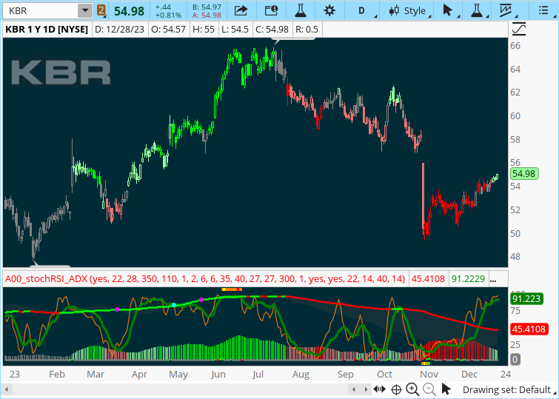The width and height of the screenshot is (559, 399).
Task: Click the S-curve scale icon above the price axis
Action: (x=519, y=29)
